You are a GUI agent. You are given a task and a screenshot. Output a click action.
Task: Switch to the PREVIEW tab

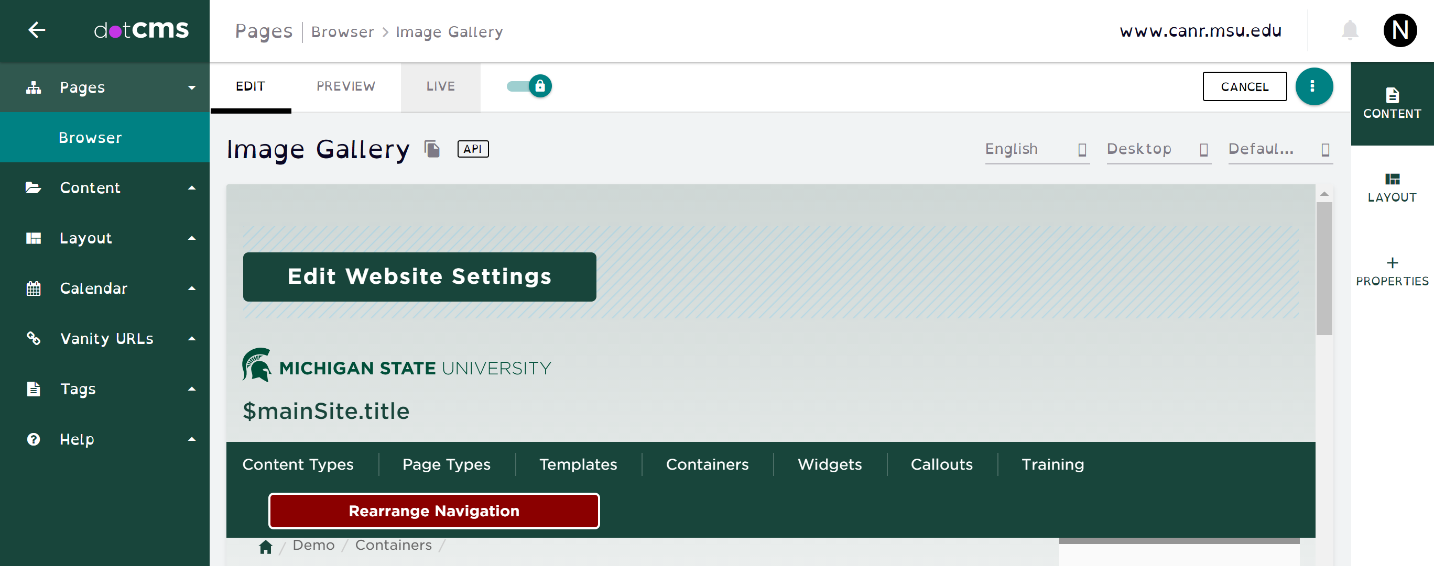(x=346, y=86)
